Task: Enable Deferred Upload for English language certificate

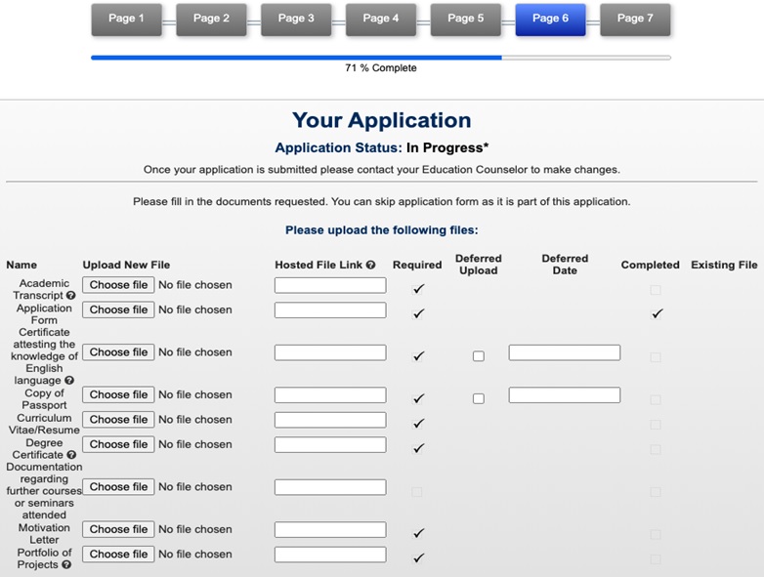Action: pyautogui.click(x=479, y=356)
